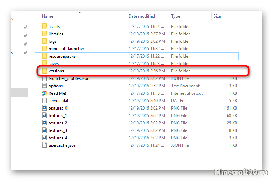Image resolution: width=273 pixels, height=181 pixels.
Task: Click the usercache.json file icon
Action: point(44,145)
